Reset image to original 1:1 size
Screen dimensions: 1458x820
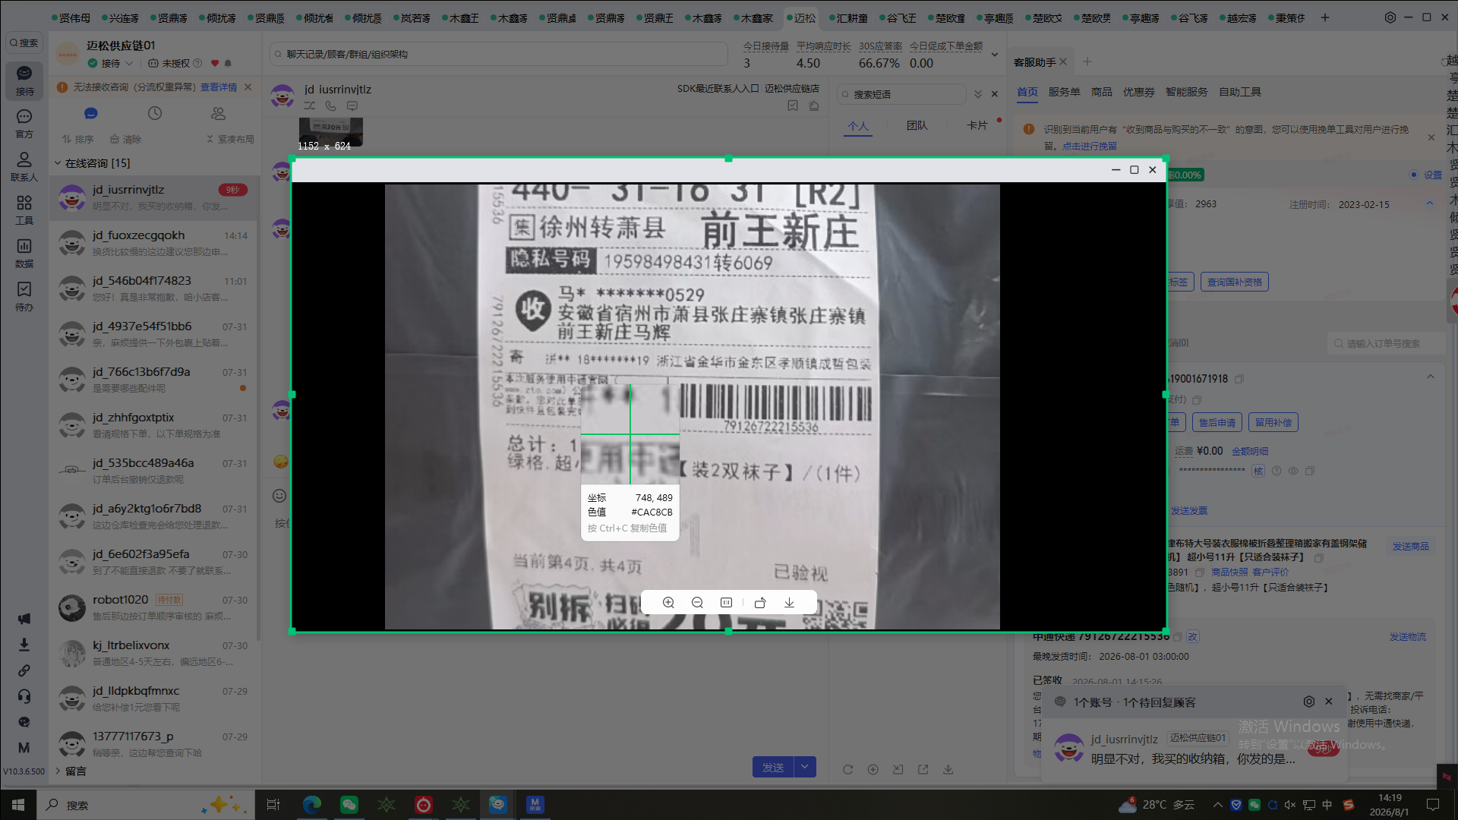point(726,602)
